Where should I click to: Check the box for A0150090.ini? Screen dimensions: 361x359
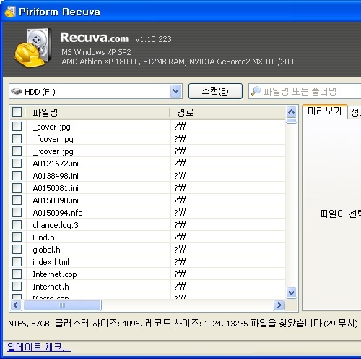(17, 200)
